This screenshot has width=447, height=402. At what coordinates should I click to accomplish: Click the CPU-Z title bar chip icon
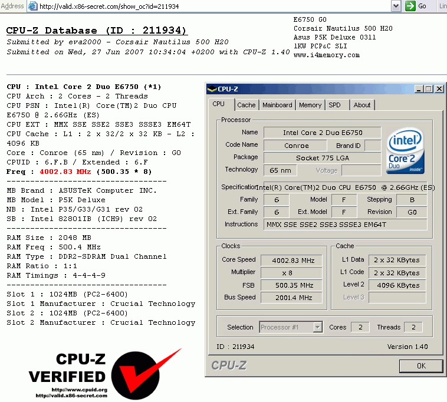pos(212,89)
